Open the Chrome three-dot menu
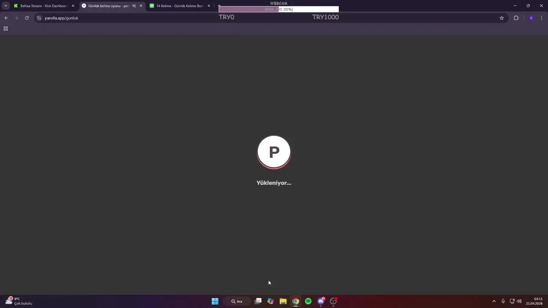Viewport: 548px width, 308px height. [542, 18]
